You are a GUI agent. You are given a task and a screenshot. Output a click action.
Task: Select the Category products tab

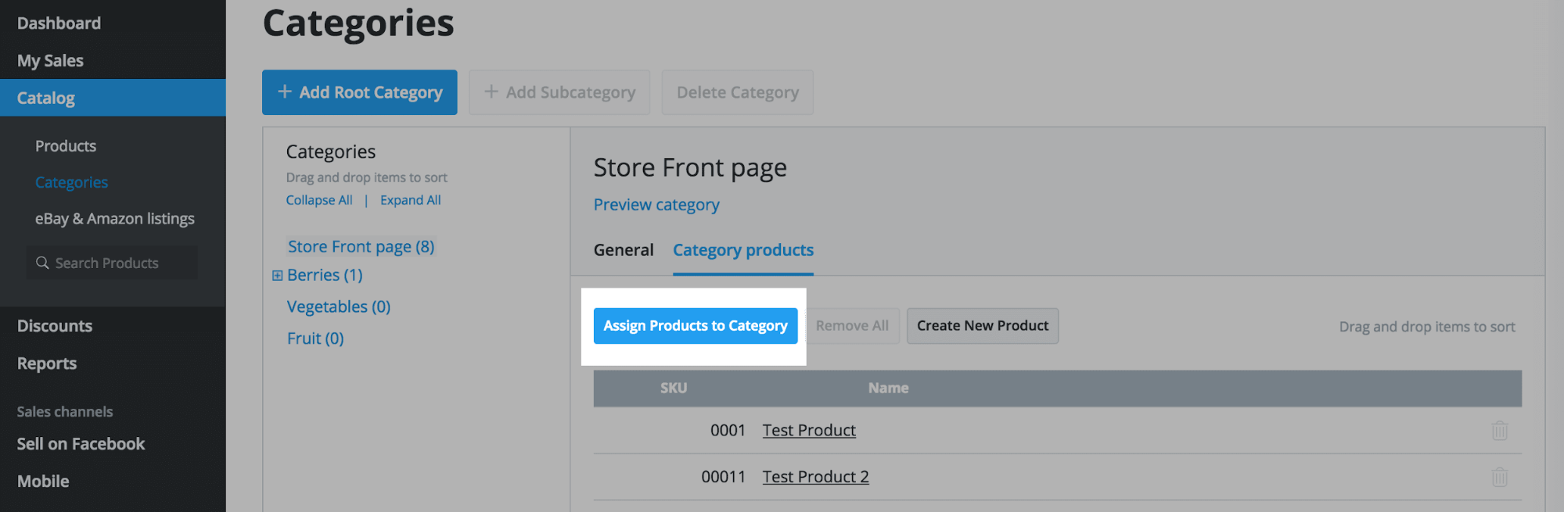[x=742, y=250]
